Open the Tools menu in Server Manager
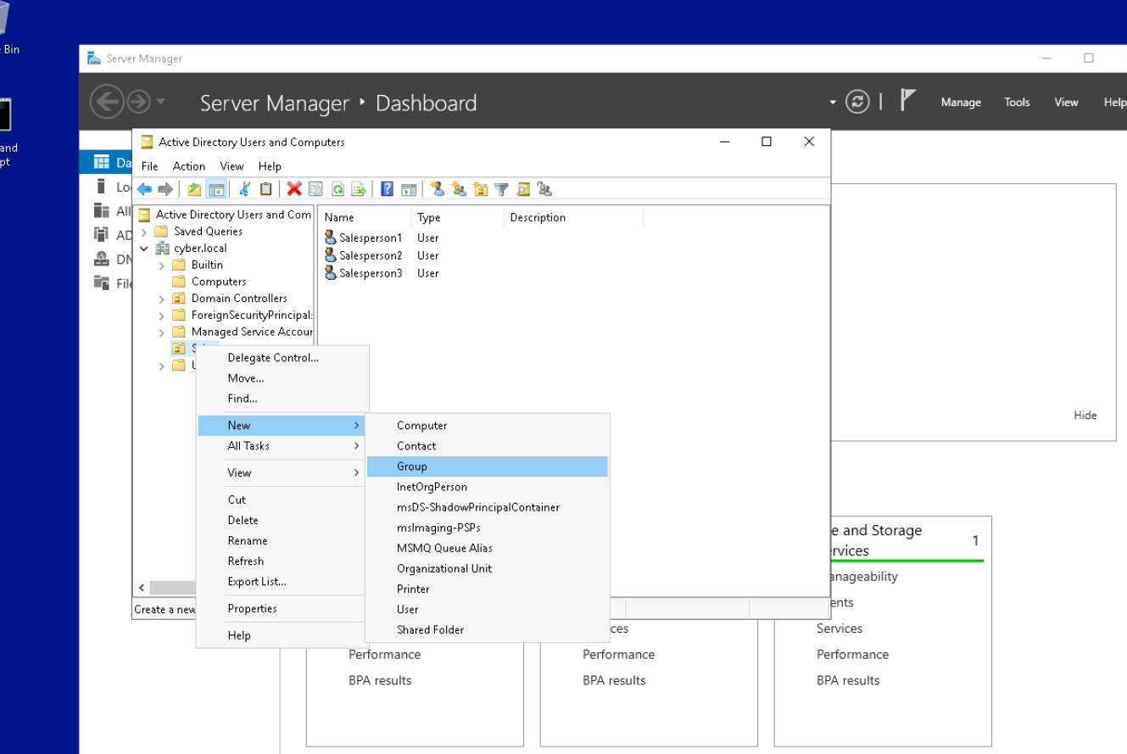Screen dimensions: 1127x754 pyautogui.click(x=1017, y=103)
